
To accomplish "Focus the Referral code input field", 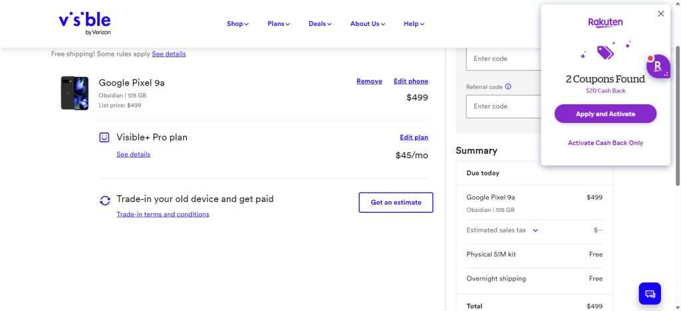I will coord(504,106).
